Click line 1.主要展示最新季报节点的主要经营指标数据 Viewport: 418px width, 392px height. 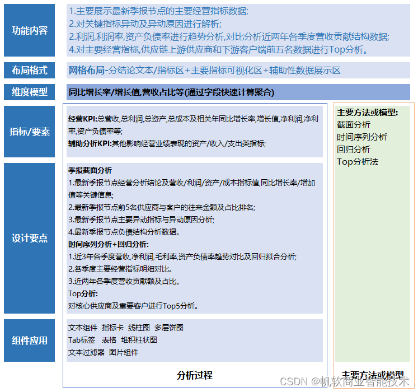click(x=158, y=11)
